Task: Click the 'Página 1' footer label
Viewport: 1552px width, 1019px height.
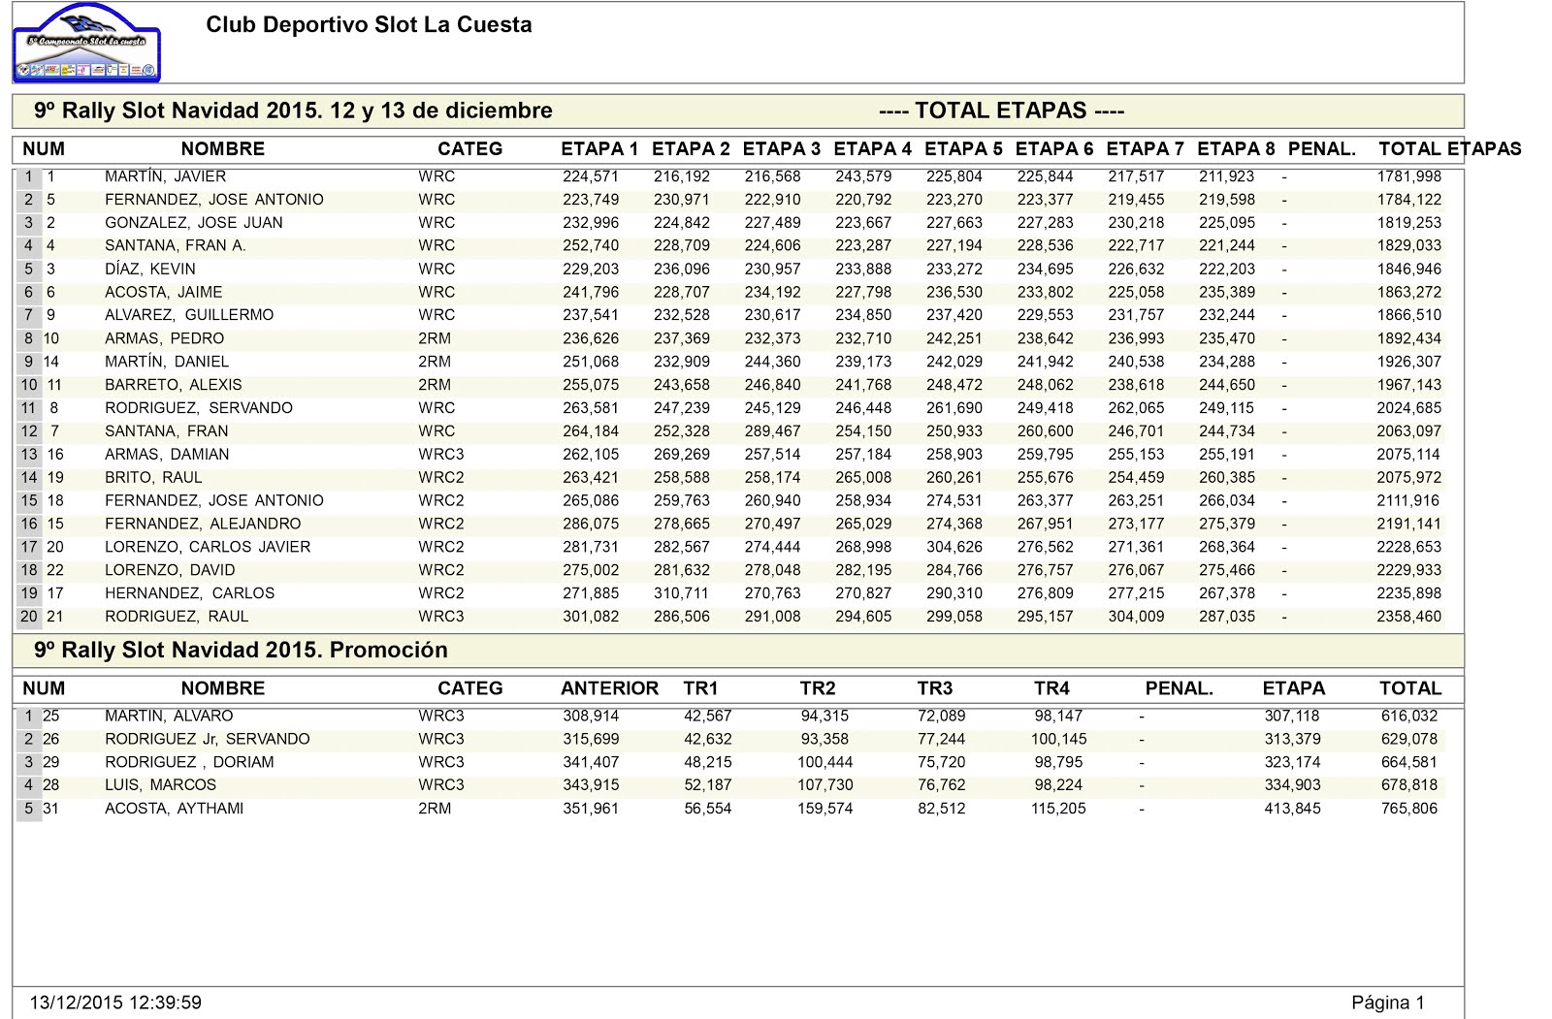Action: click(1388, 1003)
